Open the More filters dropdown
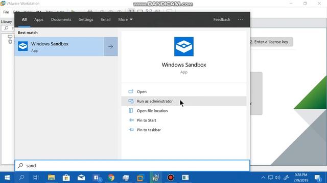Viewport: 327px width, 183px height. coord(125,19)
